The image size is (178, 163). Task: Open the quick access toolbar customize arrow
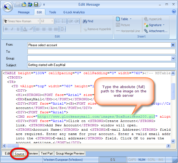(44, 5)
